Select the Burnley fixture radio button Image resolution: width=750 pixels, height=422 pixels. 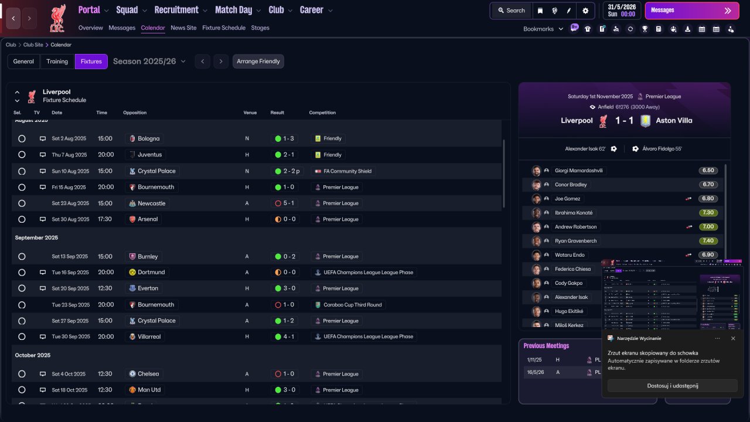pos(22,257)
